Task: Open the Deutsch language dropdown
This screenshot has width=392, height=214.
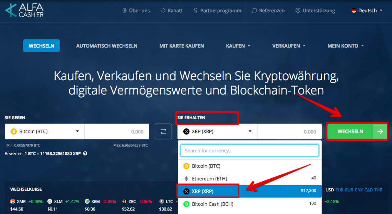Action: [x=367, y=11]
